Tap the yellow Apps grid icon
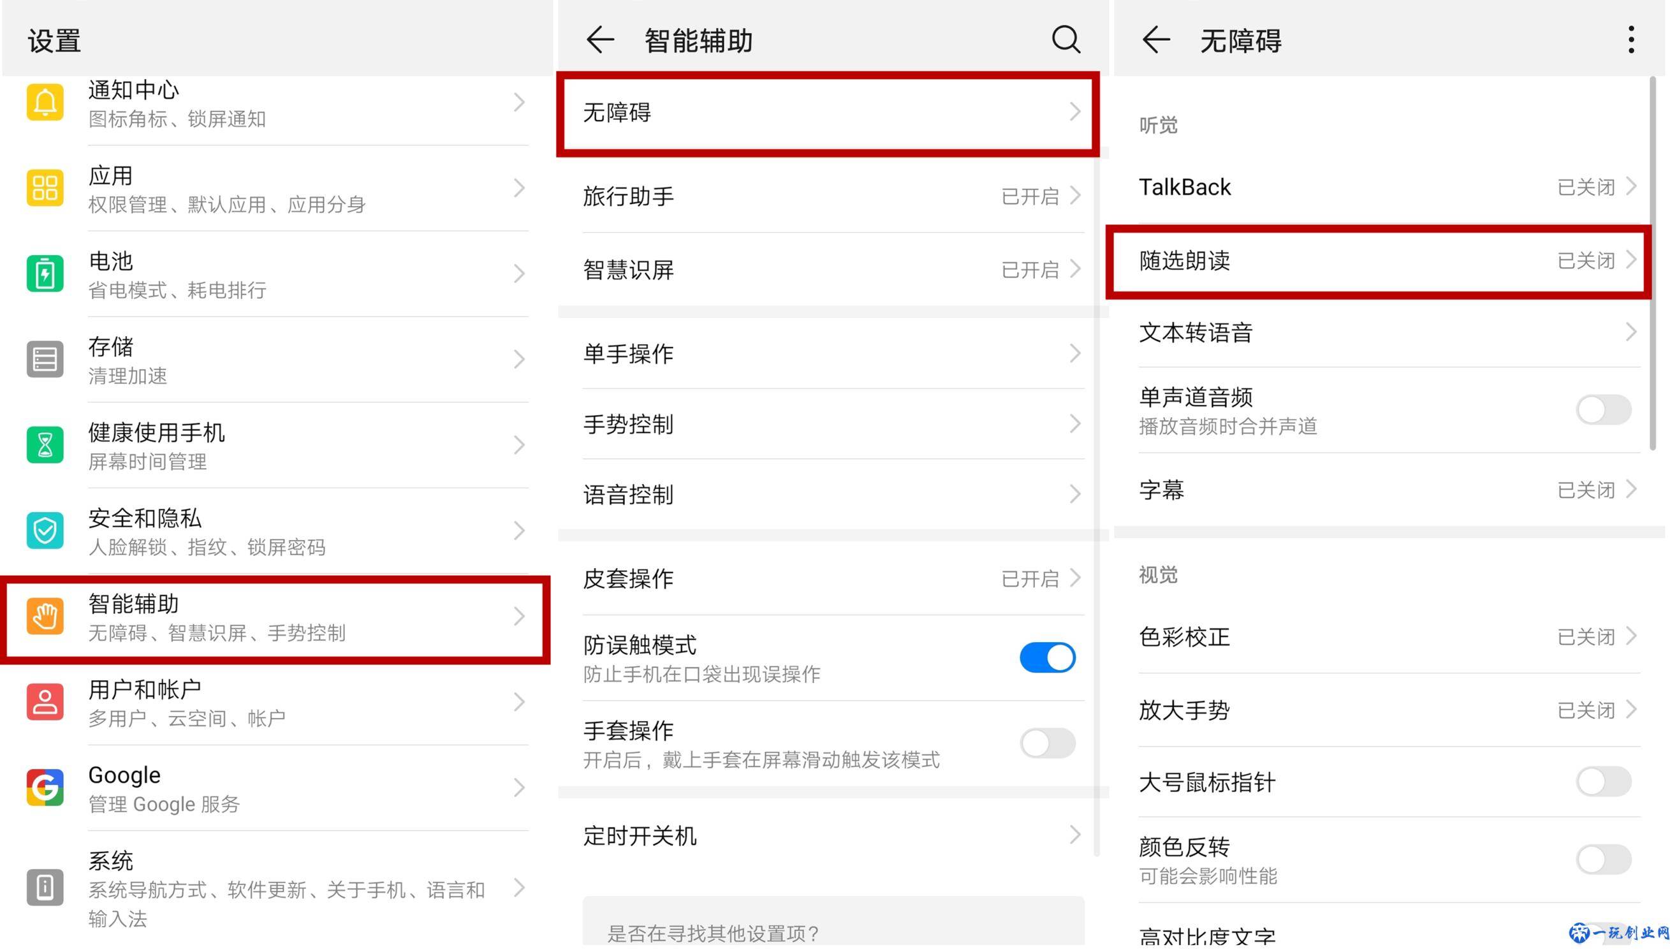The height and width of the screenshot is (950, 1670). pos(45,188)
